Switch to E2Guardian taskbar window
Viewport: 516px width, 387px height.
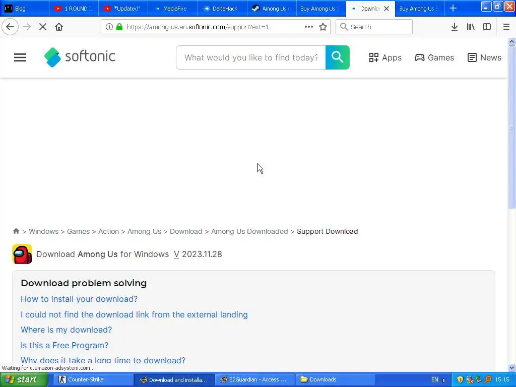(x=255, y=379)
